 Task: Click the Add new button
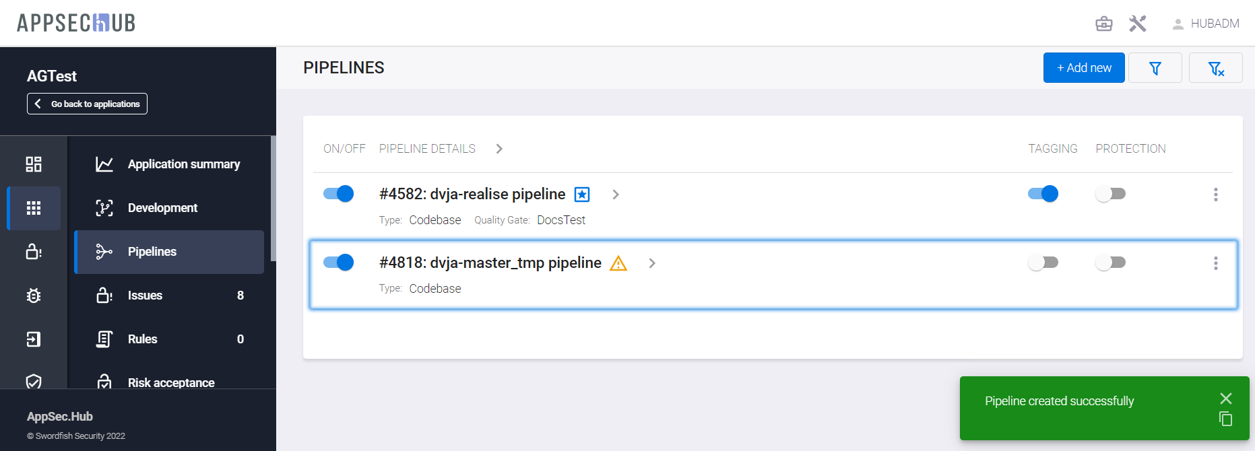coord(1083,68)
